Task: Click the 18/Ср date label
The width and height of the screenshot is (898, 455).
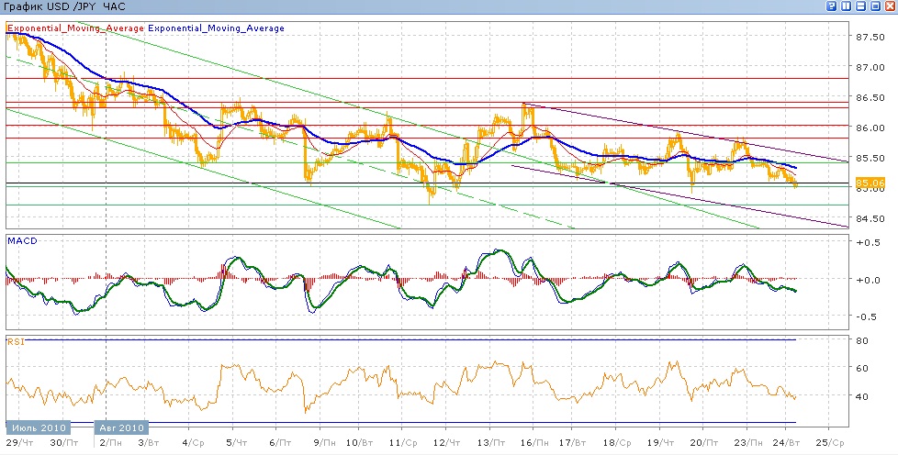Action: 618,443
